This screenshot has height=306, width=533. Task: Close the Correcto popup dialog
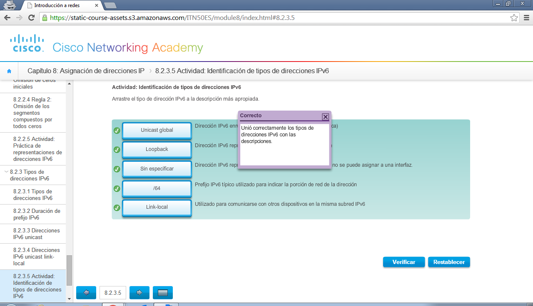click(x=325, y=117)
